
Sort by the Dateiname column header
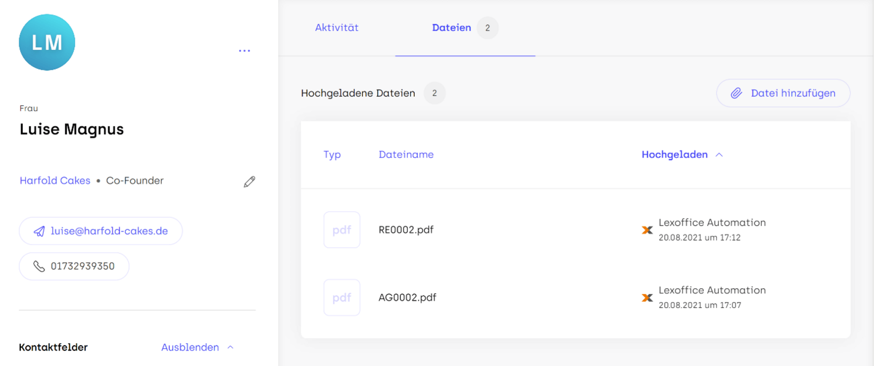point(406,155)
